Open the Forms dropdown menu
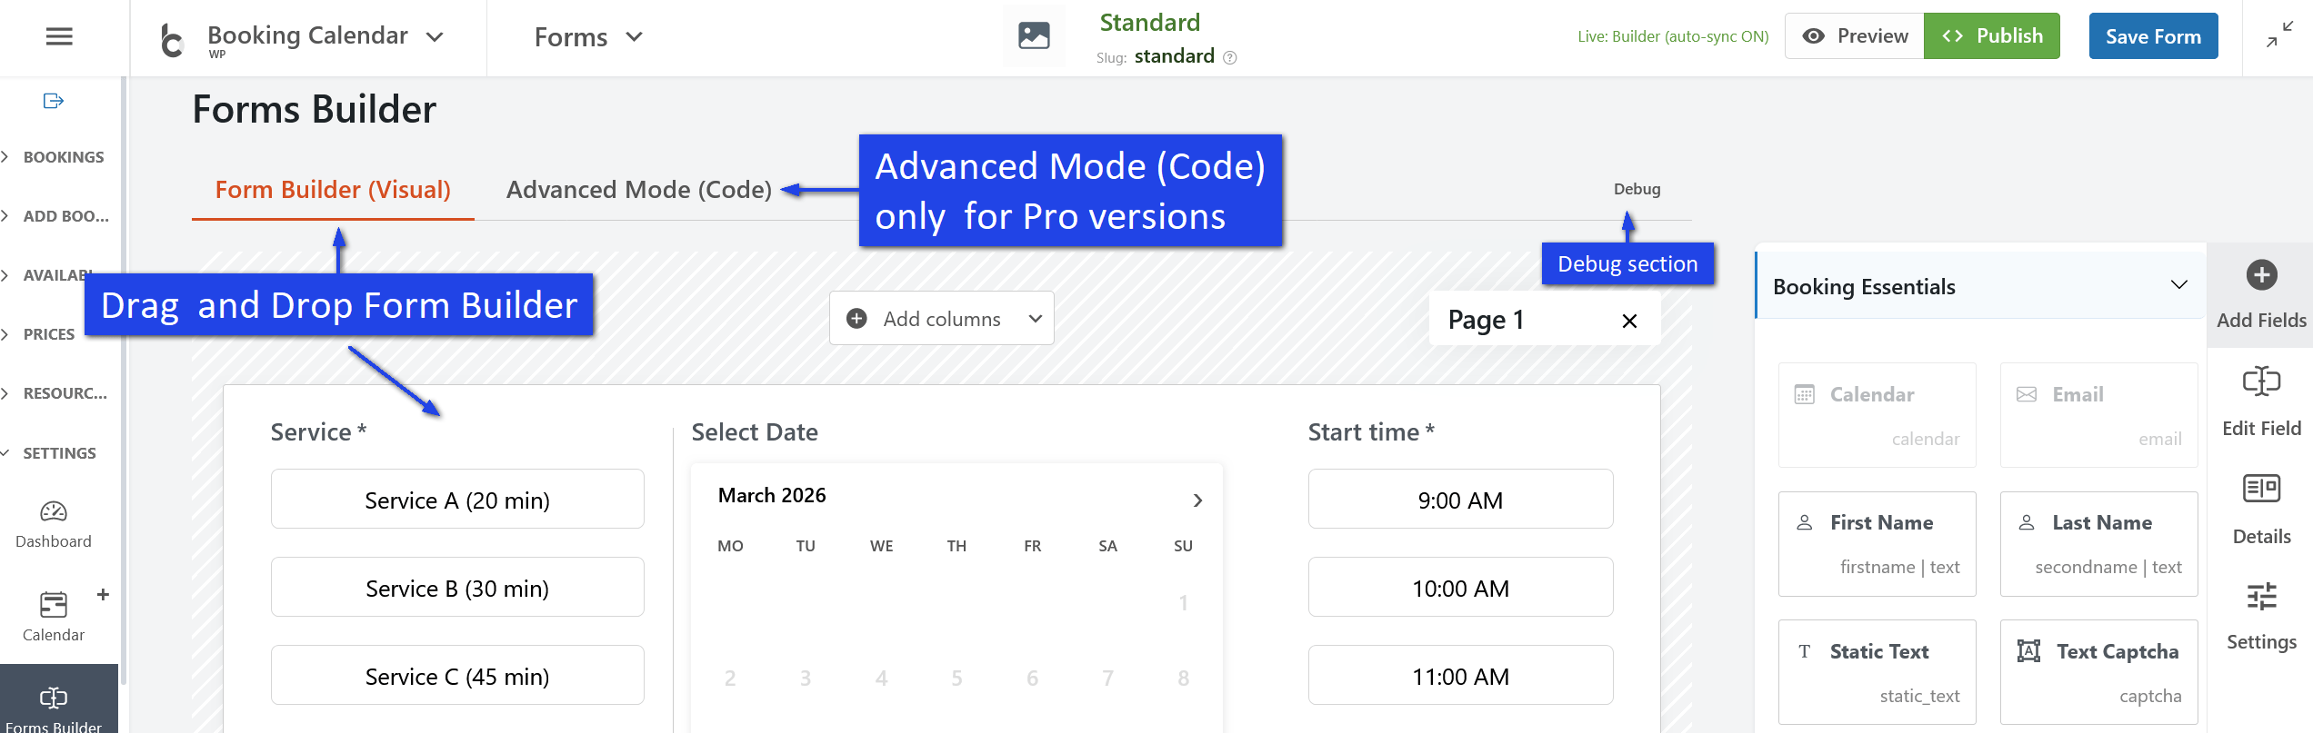 pos(588,37)
